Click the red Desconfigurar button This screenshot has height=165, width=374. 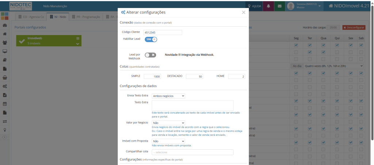[354, 27]
